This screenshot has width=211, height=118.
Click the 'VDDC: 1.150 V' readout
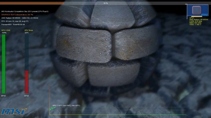(195, 25)
